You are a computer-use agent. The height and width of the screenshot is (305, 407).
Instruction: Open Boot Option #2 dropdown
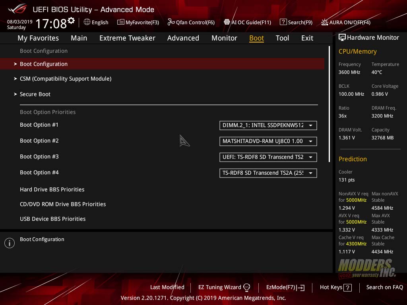click(x=268, y=141)
